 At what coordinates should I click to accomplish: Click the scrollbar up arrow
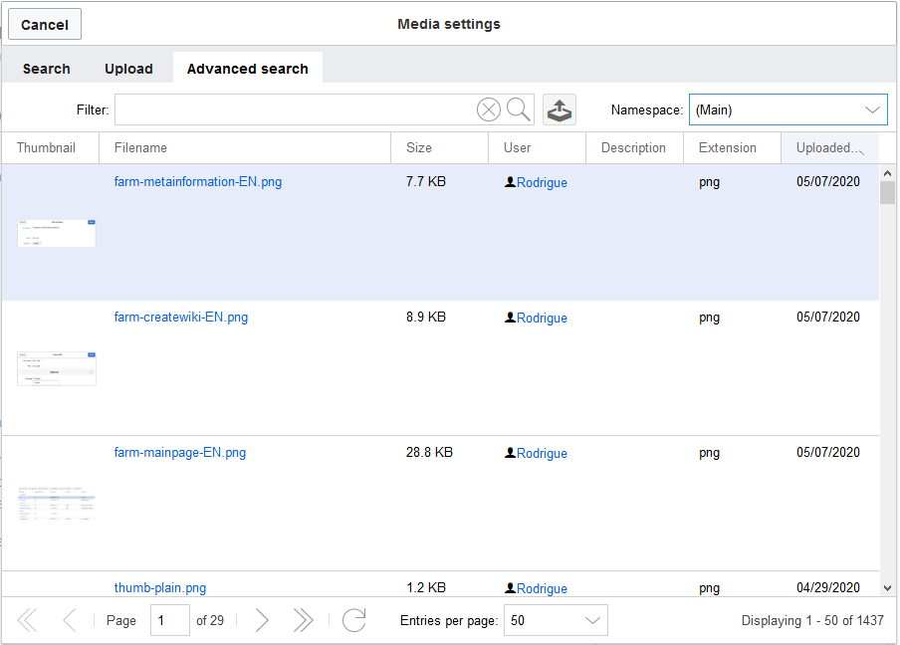[887, 173]
